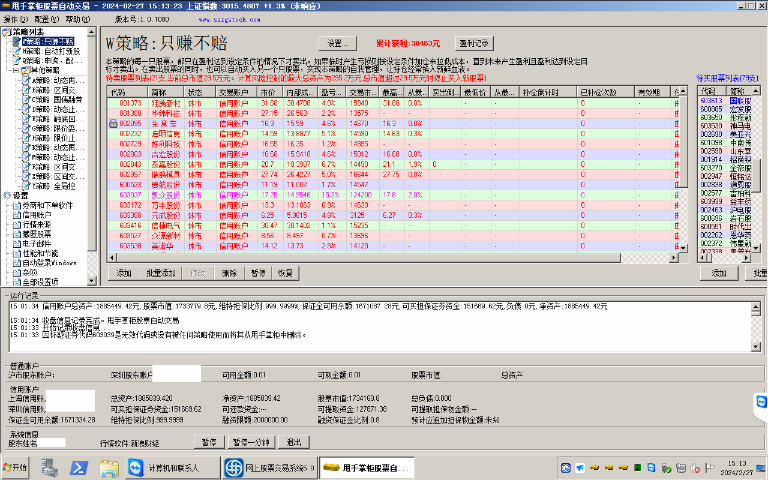Screen dimensions: 768x480
Task: Open the 配置 menu
Action: [46, 19]
